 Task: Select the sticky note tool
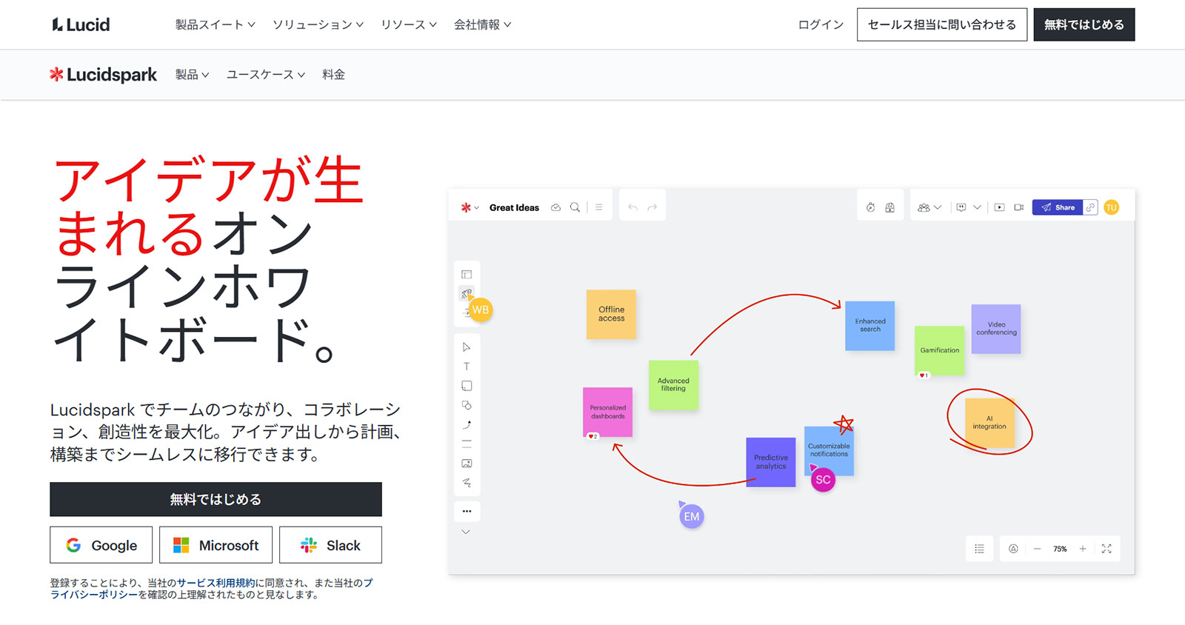pyautogui.click(x=467, y=386)
